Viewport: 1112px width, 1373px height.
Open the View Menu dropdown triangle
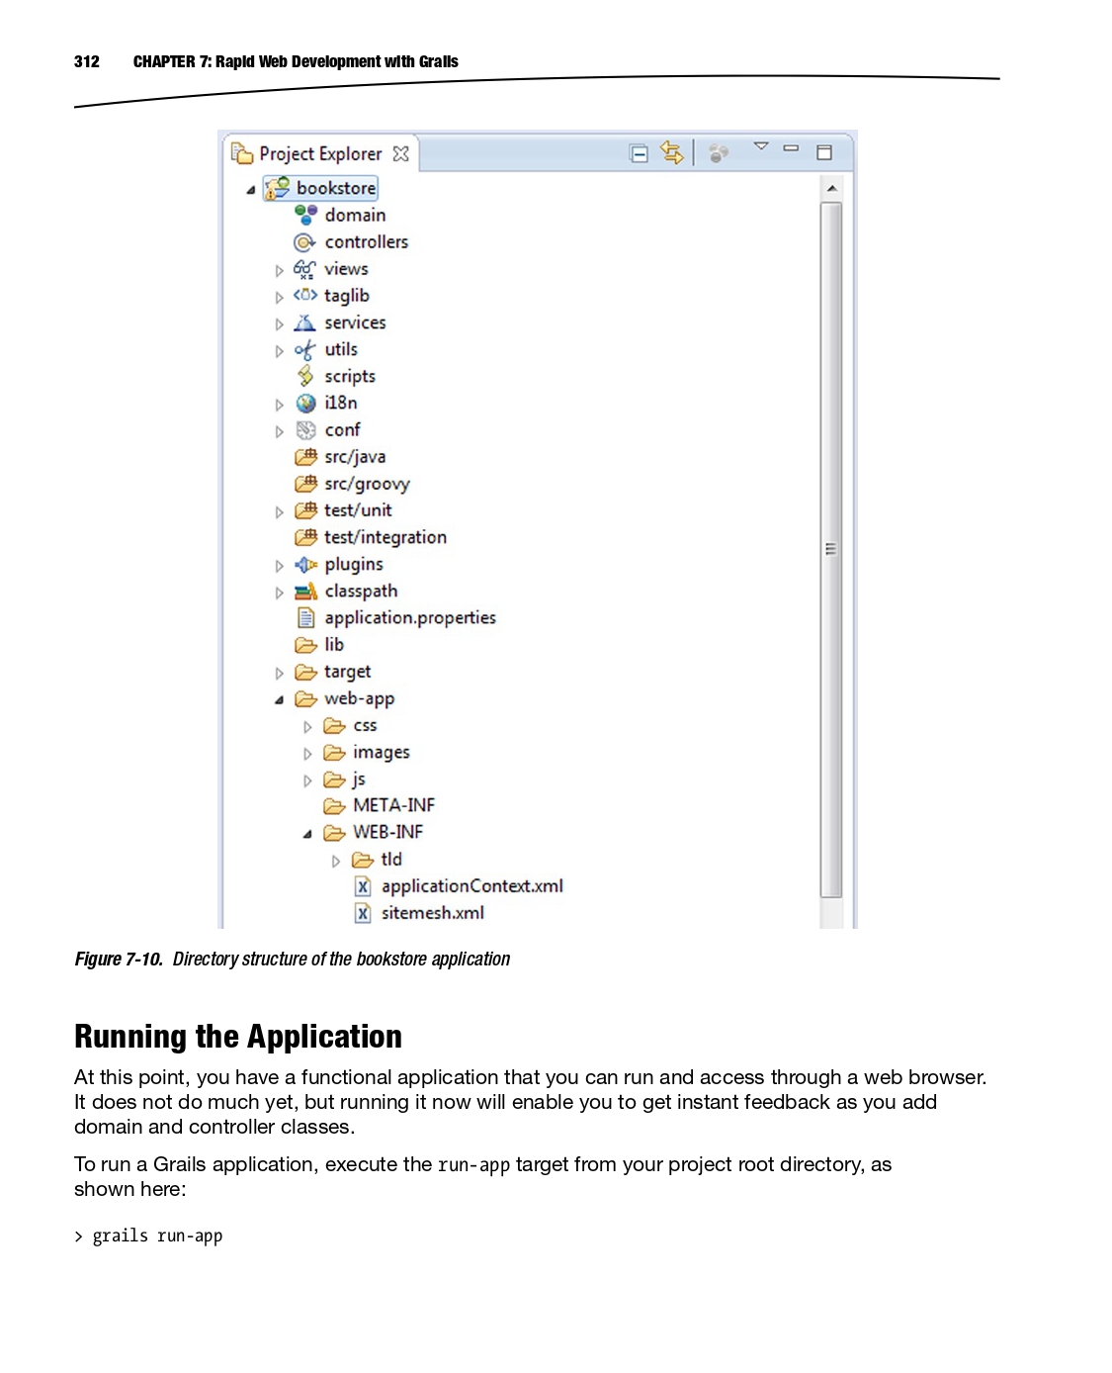[x=761, y=146]
